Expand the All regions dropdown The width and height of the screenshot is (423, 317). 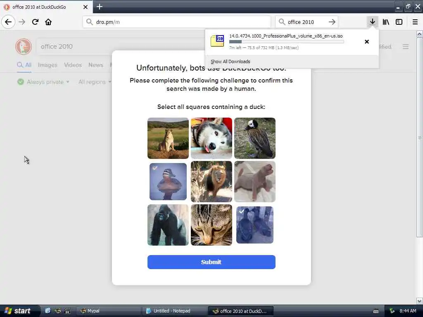(x=95, y=82)
